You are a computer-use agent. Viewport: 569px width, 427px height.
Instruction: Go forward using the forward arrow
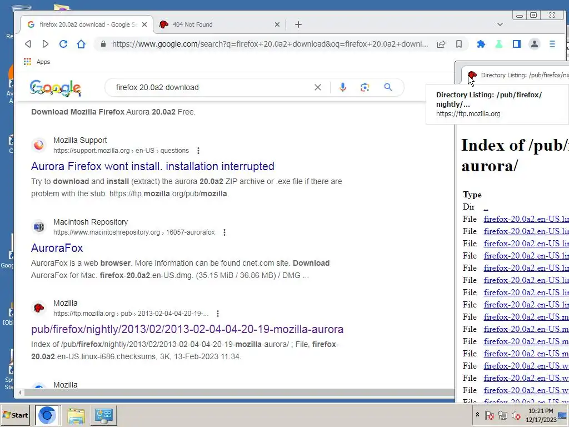[46, 44]
